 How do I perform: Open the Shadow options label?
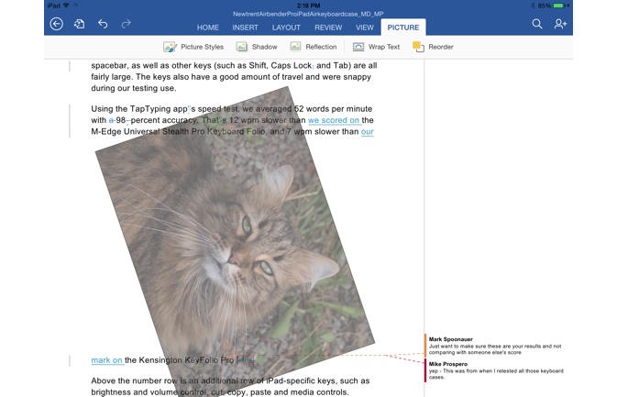264,47
